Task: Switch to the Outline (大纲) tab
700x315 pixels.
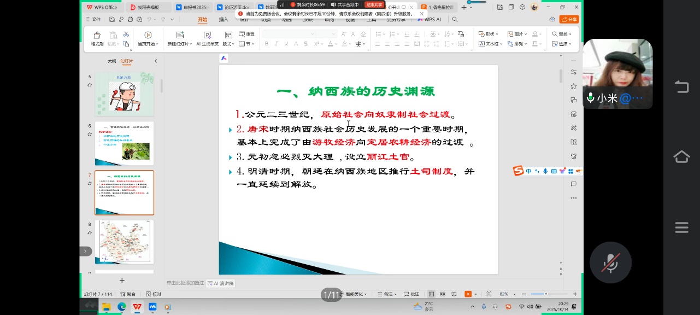Action: pos(111,61)
